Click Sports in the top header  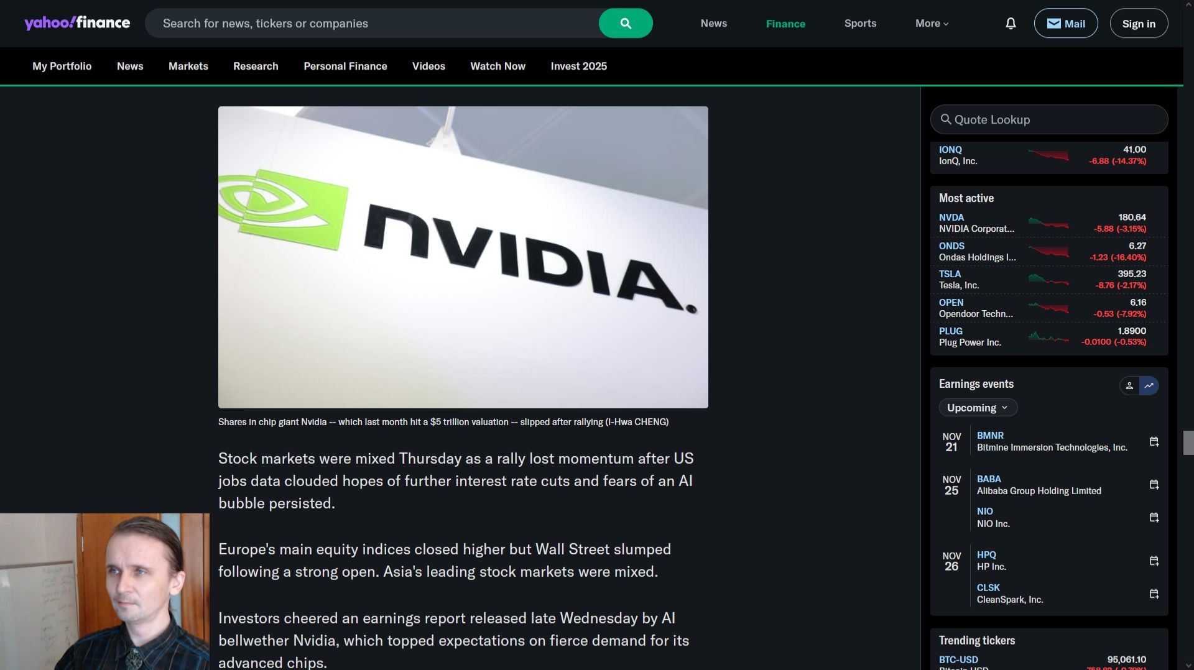coord(860,24)
